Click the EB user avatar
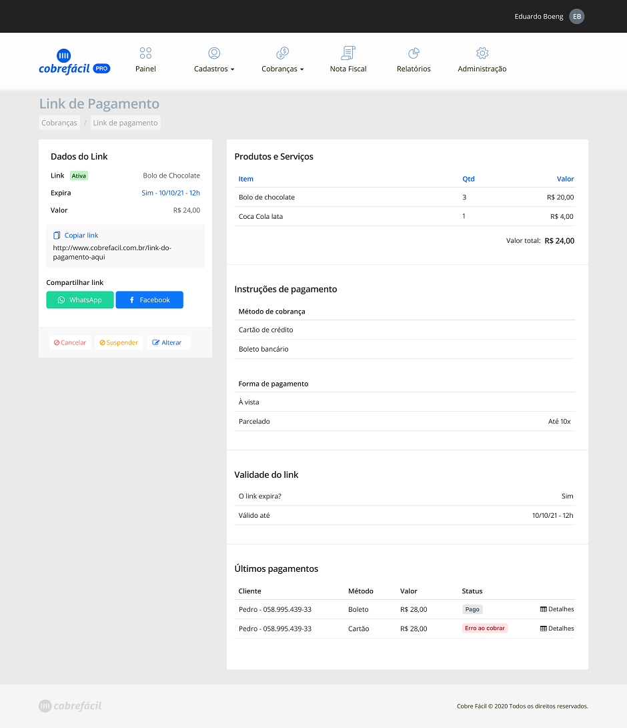Screen dimensions: 627x728 coord(576,17)
